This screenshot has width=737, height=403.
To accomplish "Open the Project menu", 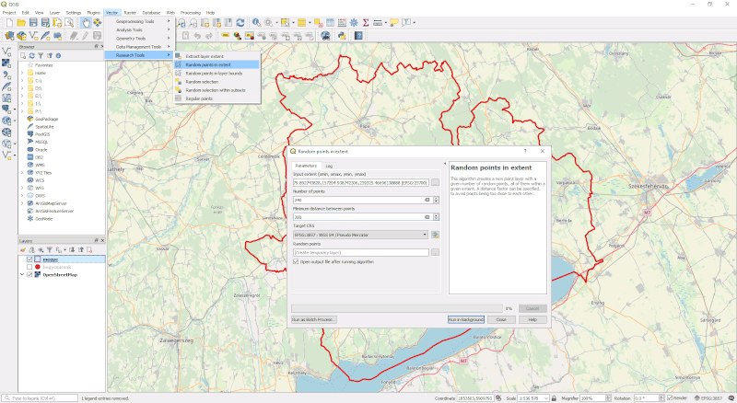I will click(x=9, y=13).
